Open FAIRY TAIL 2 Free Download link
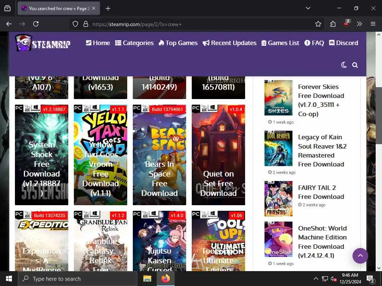Image resolution: width=382 pixels, height=286 pixels. tap(321, 192)
